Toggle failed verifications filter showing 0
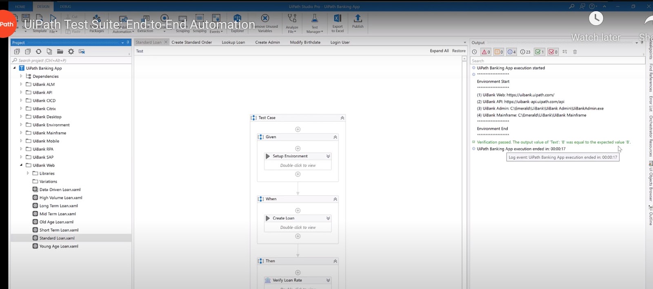The width and height of the screenshot is (653, 289). click(553, 52)
